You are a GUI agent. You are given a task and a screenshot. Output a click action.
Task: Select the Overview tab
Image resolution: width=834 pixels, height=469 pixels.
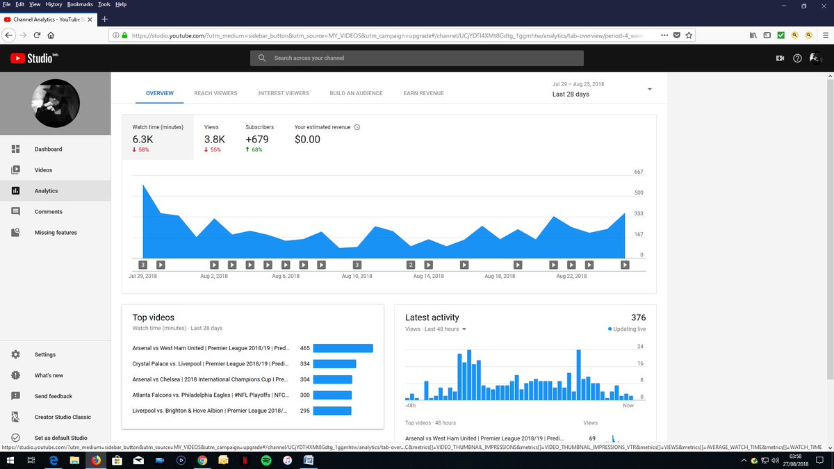[160, 93]
